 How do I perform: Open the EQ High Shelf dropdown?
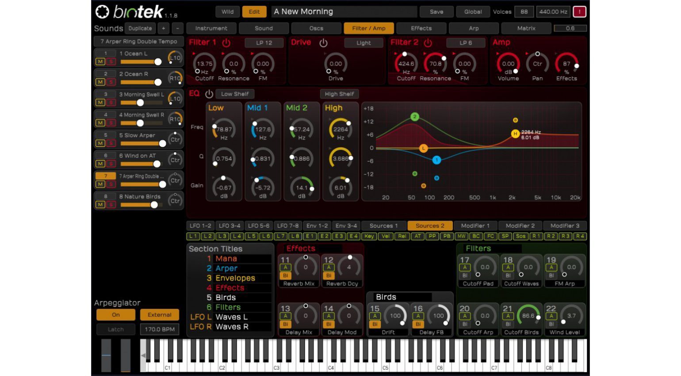[339, 94]
